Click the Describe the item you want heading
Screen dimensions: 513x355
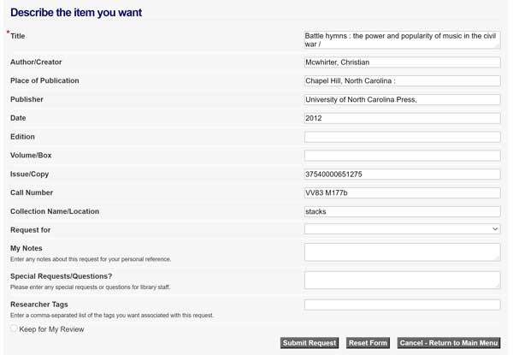click(76, 13)
